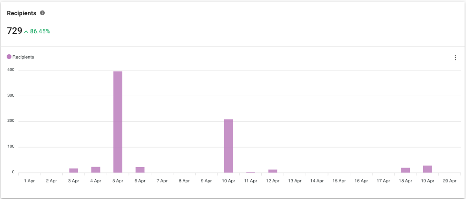Click the 3 Apr bar
This screenshot has width=466, height=199.
pyautogui.click(x=73, y=170)
